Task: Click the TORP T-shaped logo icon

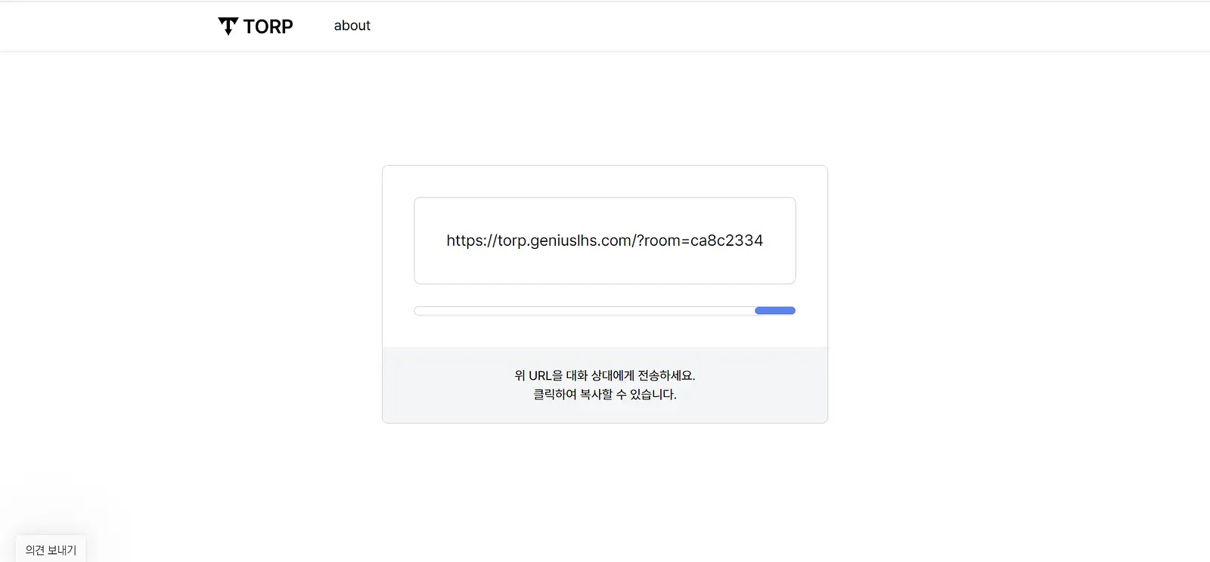Action: coord(228,26)
